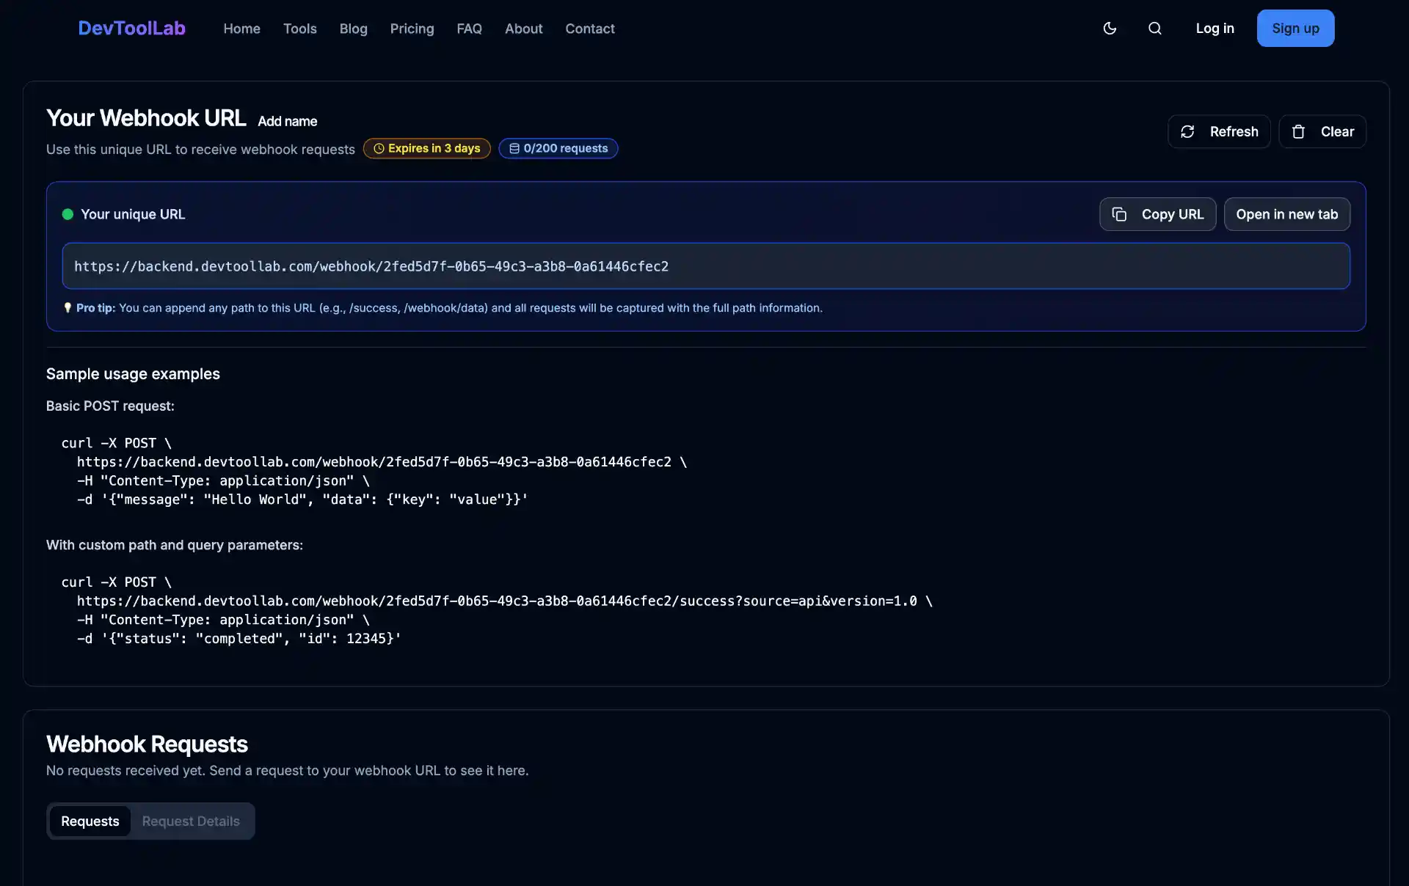Click the 0/200 requests badge
This screenshot has height=886, width=1409.
pos(558,148)
